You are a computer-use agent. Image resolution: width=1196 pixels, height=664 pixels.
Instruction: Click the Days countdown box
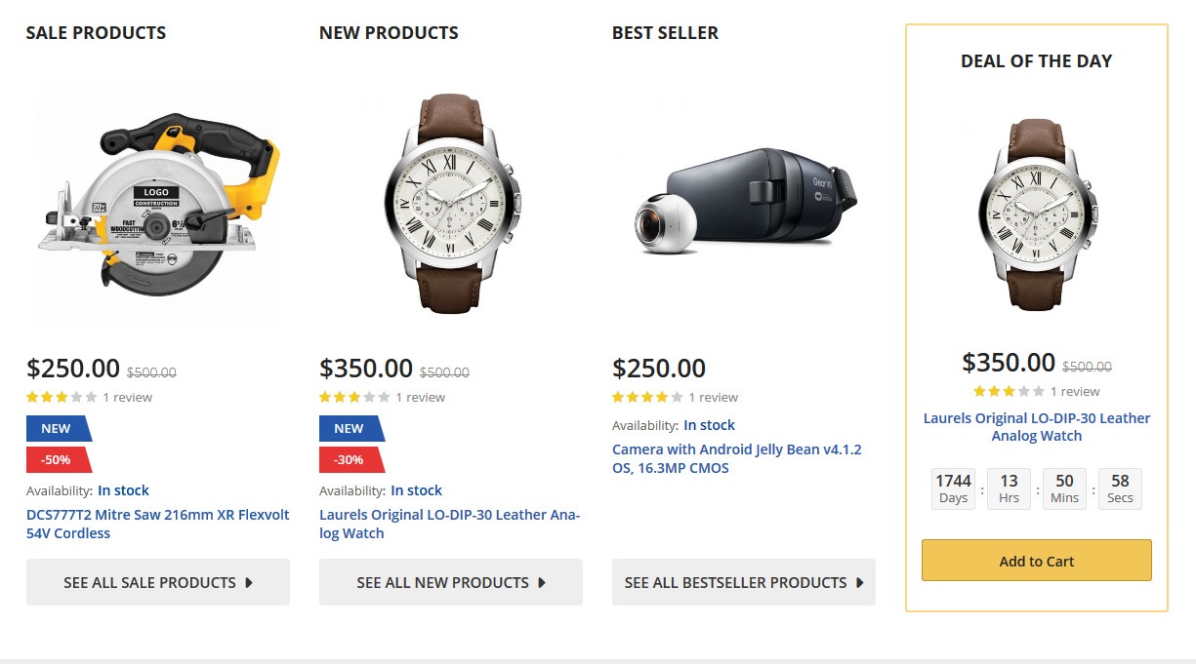(953, 488)
